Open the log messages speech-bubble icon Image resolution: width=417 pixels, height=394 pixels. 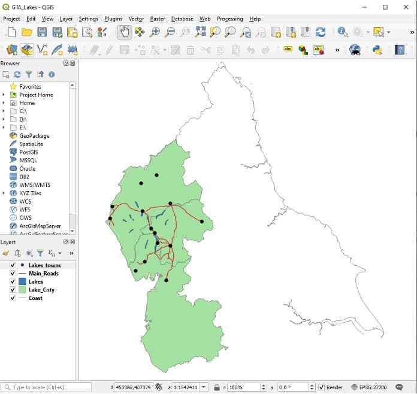[400, 387]
